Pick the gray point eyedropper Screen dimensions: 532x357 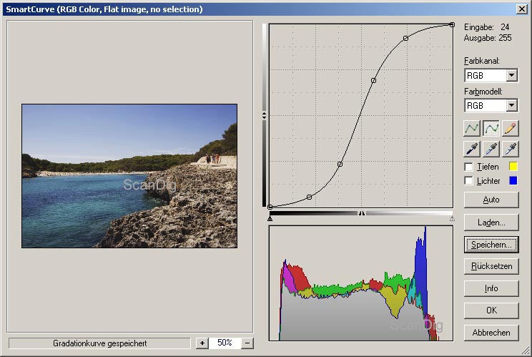tap(491, 148)
